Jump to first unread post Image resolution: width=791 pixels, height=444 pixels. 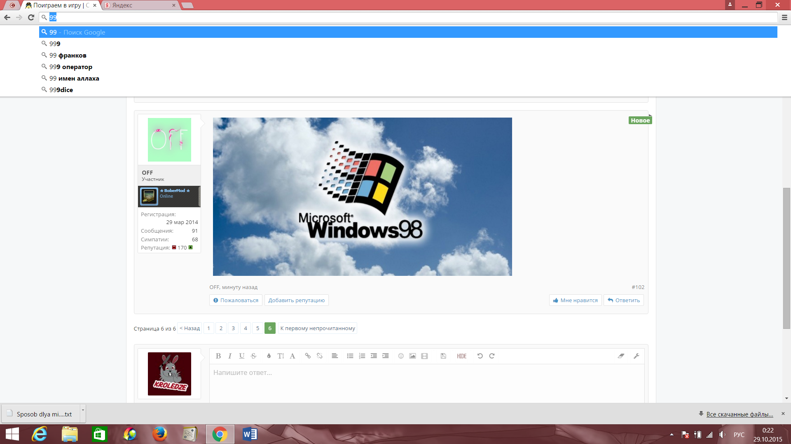click(x=318, y=328)
